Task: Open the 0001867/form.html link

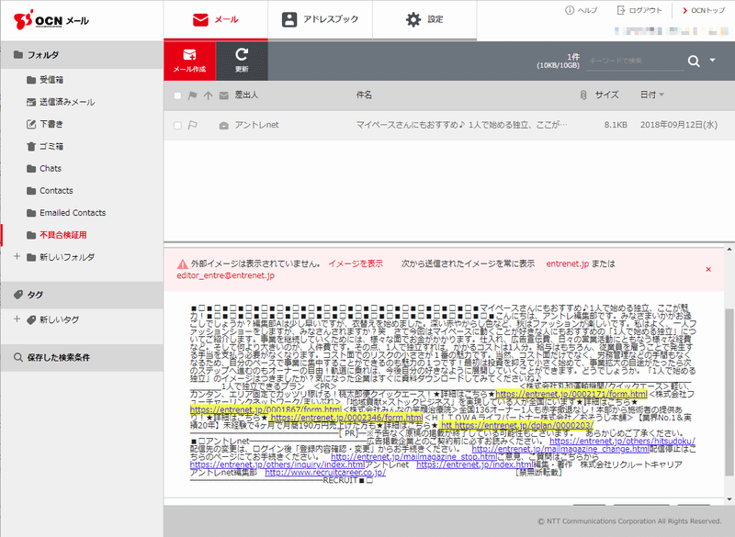Action: point(266,410)
